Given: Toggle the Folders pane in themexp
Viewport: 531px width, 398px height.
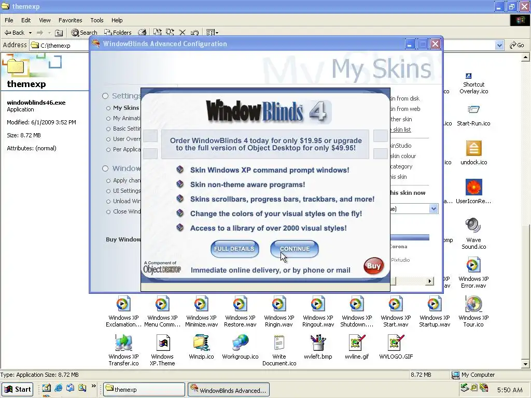Looking at the screenshot, I should [x=118, y=33].
